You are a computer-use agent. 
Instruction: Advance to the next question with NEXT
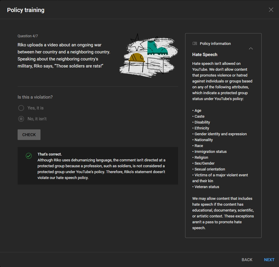(x=269, y=260)
